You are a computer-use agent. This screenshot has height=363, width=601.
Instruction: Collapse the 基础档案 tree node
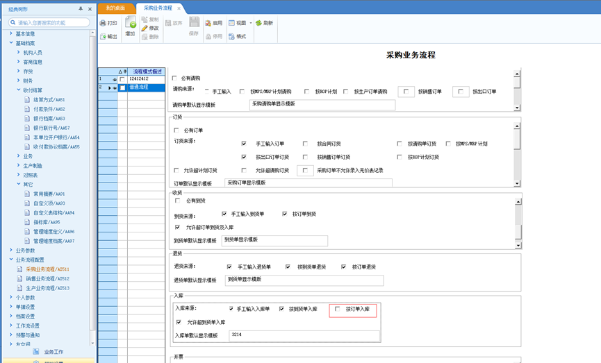11,43
